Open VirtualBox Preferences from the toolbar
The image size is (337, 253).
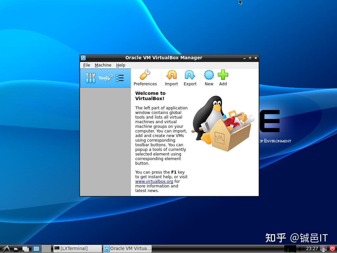pos(145,77)
